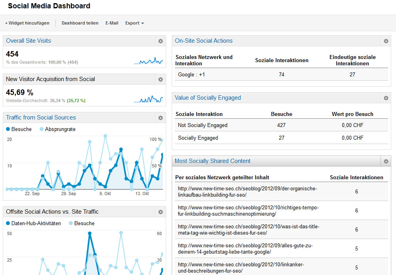Screen dimensions: 396x275
Task: Click gear on Most Socially Shared Content
Action: [x=386, y=161]
